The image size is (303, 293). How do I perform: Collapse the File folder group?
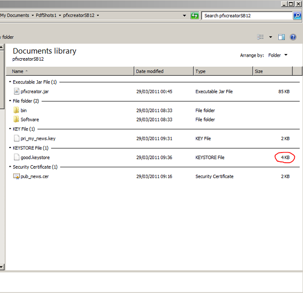coord(10,101)
